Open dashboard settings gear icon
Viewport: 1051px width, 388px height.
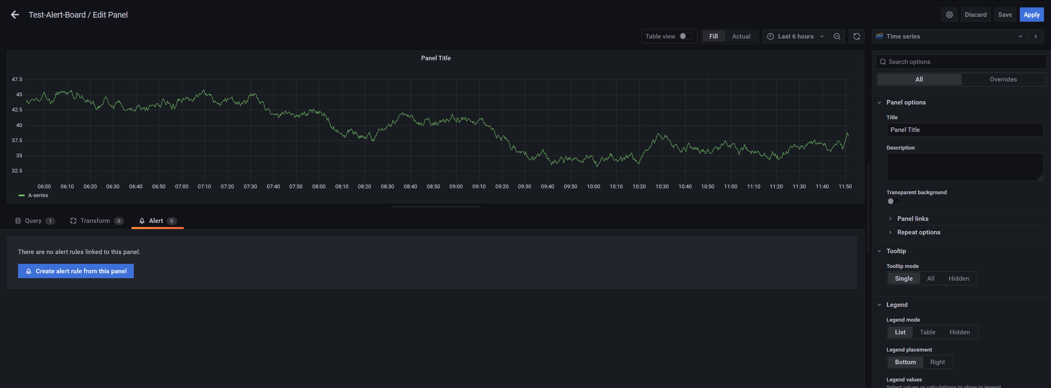pyautogui.click(x=950, y=15)
